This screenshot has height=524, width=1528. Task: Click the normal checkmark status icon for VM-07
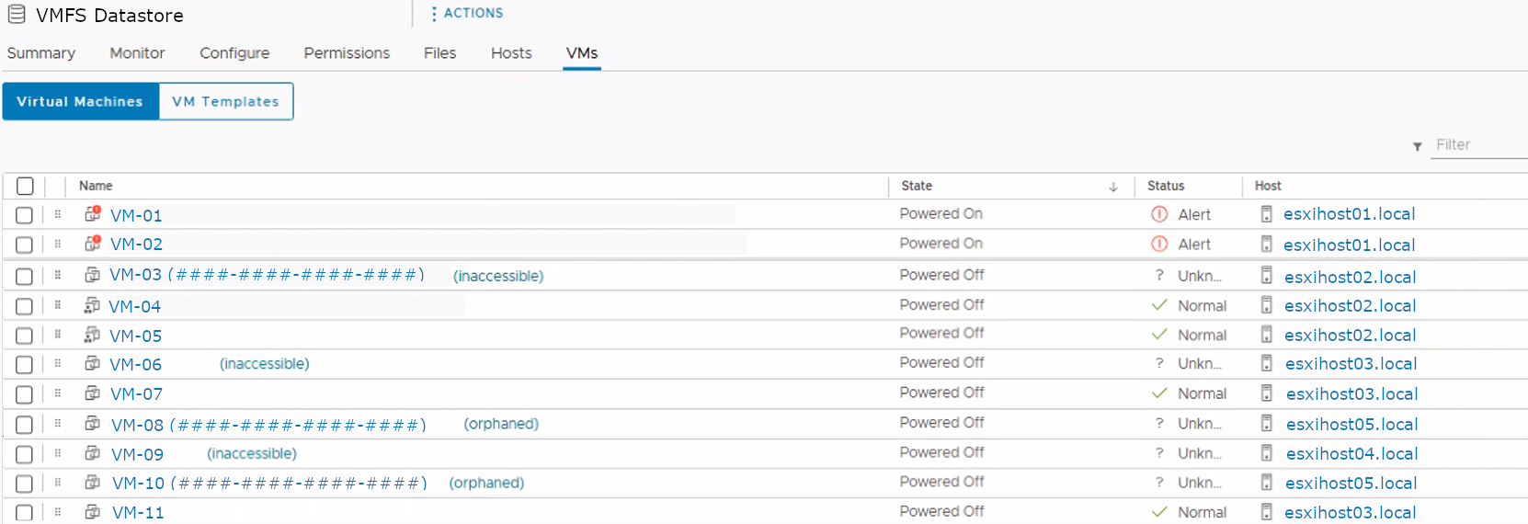[1159, 393]
